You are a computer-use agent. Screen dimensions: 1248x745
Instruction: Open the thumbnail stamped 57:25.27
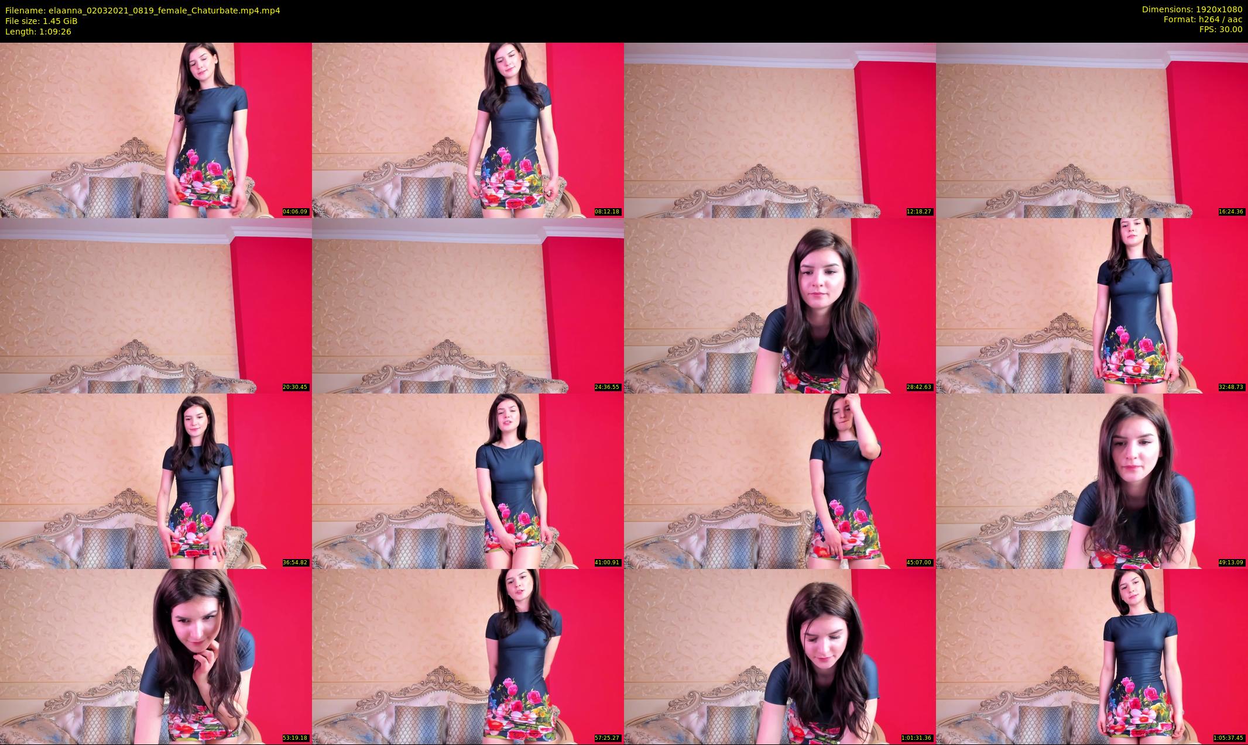point(468,656)
